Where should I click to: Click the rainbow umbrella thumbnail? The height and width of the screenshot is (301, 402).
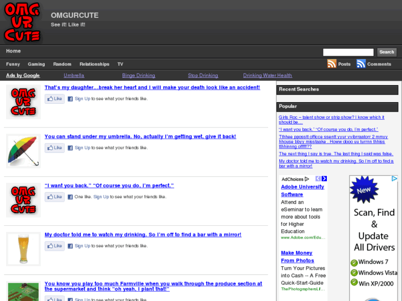point(23,151)
